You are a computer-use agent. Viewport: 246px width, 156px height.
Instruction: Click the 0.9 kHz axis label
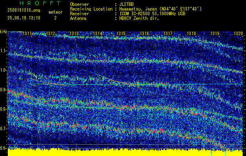pos(4,90)
